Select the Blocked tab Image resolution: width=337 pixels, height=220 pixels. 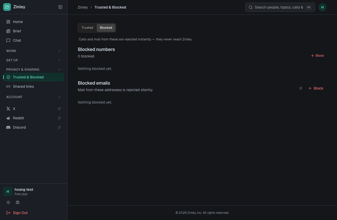[106, 28]
